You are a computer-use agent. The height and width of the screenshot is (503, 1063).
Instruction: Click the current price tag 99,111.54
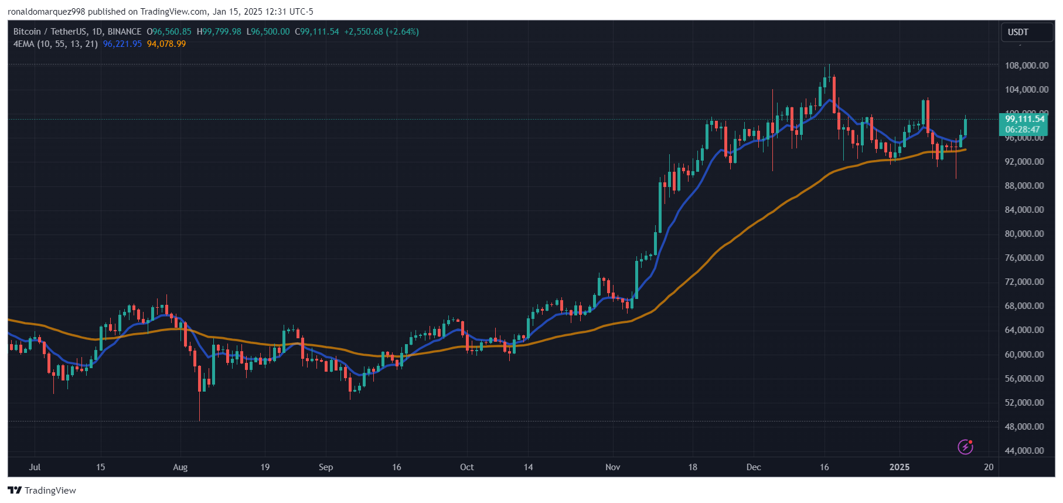click(x=1025, y=119)
